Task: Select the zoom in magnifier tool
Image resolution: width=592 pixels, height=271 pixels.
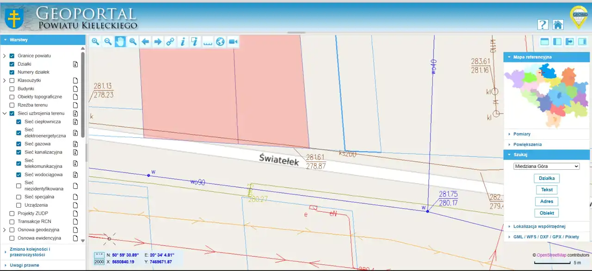Action: pos(95,42)
